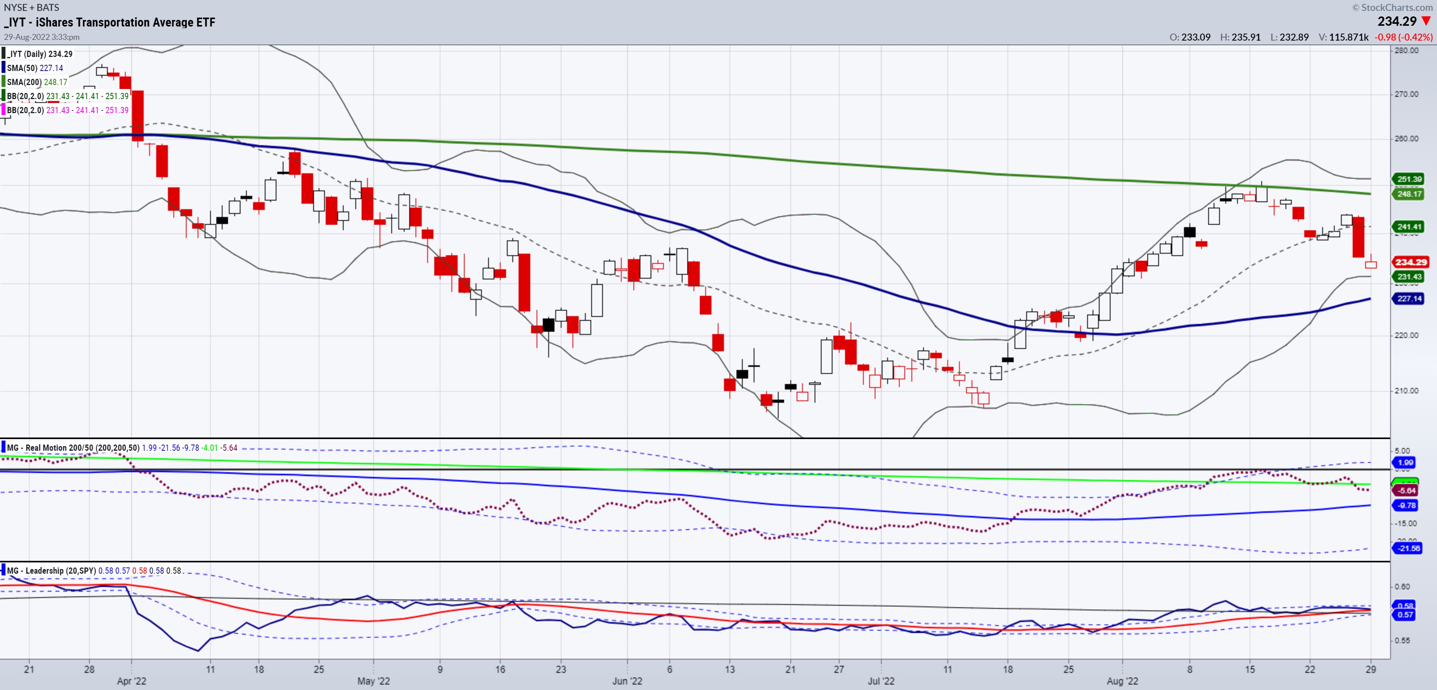
Task: Click the blue 227.14 SMA axis tag
Action: tap(1409, 299)
